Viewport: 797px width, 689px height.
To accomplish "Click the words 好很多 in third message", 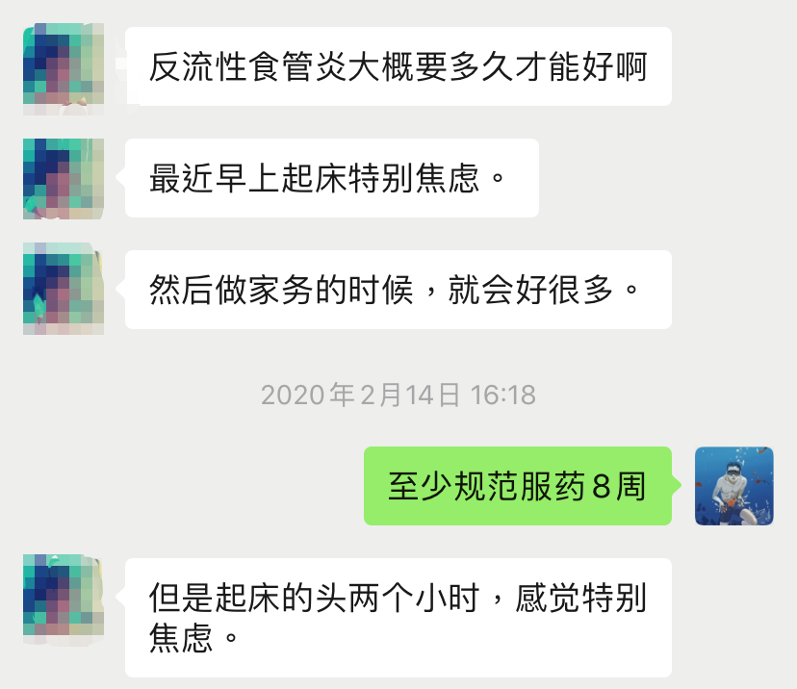I will tap(565, 290).
